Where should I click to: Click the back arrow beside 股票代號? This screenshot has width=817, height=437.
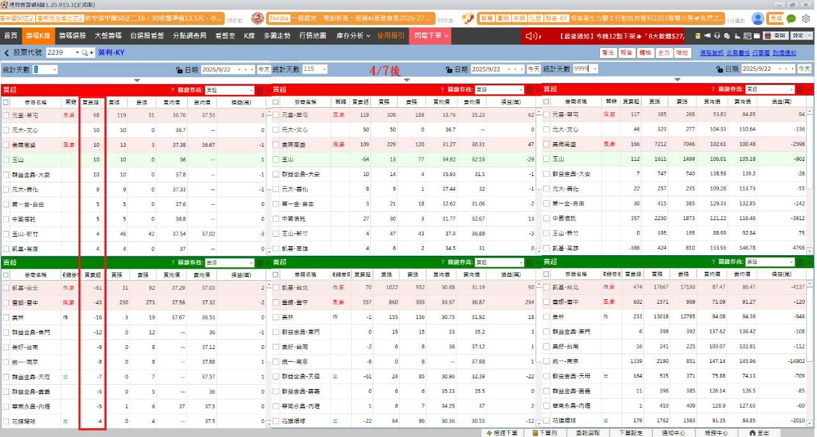tap(7, 53)
